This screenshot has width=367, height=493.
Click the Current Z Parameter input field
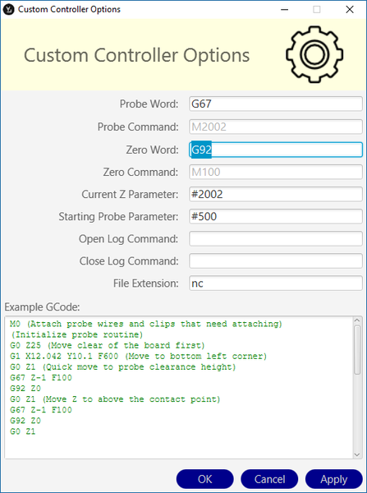[x=276, y=194]
